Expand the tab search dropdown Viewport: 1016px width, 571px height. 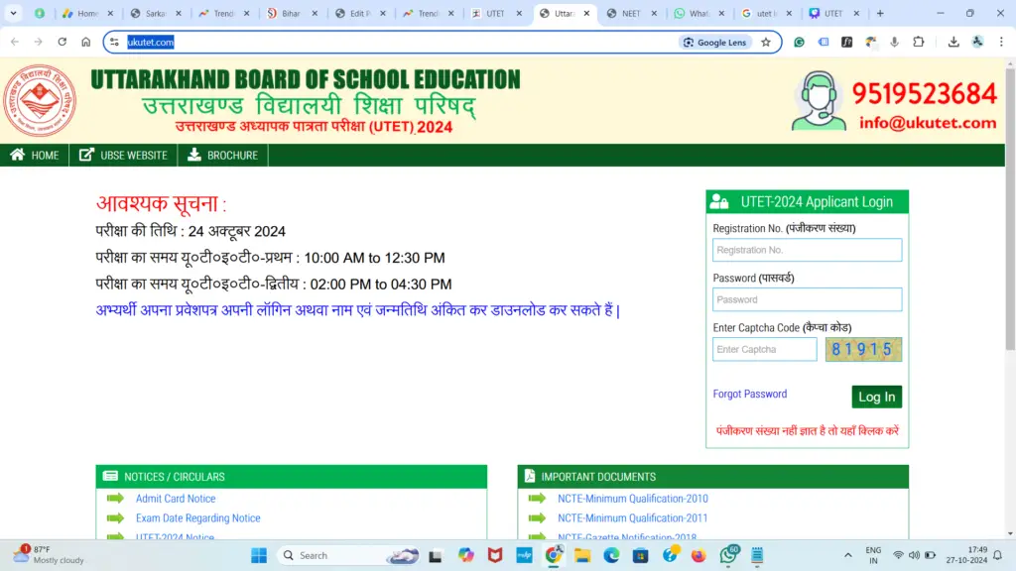[13, 13]
